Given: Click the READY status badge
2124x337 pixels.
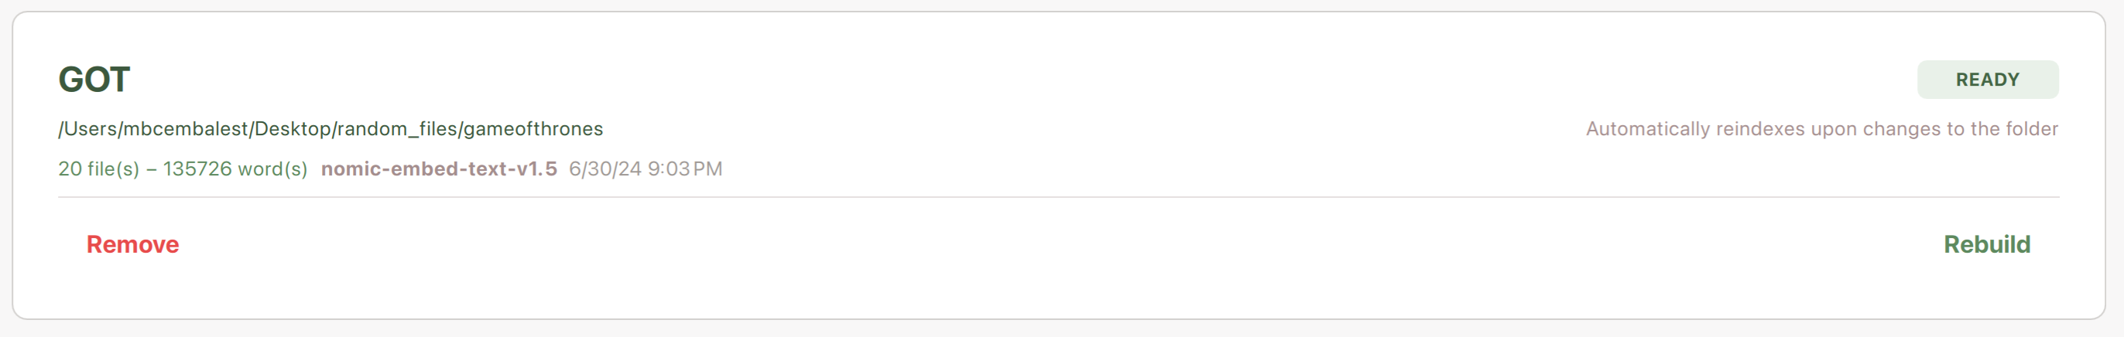Looking at the screenshot, I should (1987, 80).
